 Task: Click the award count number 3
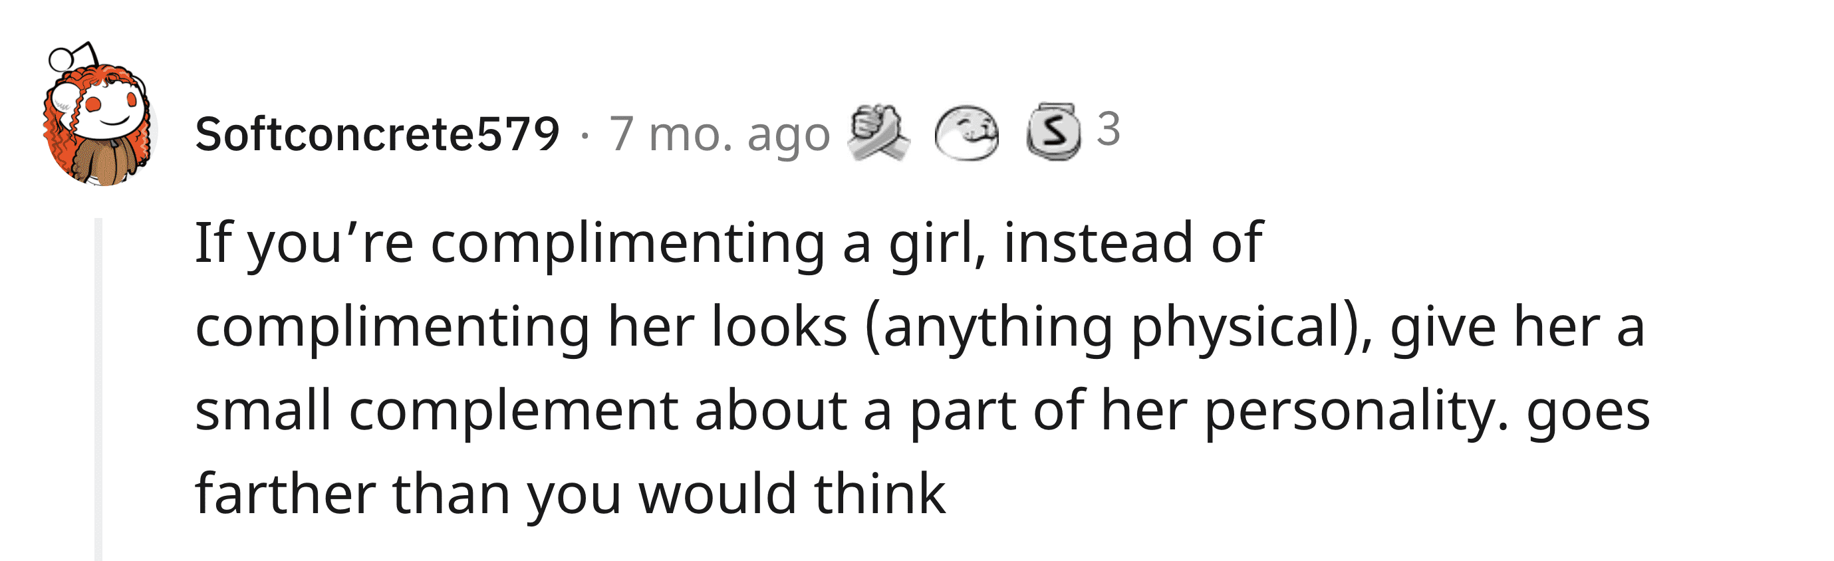[x=1109, y=130]
